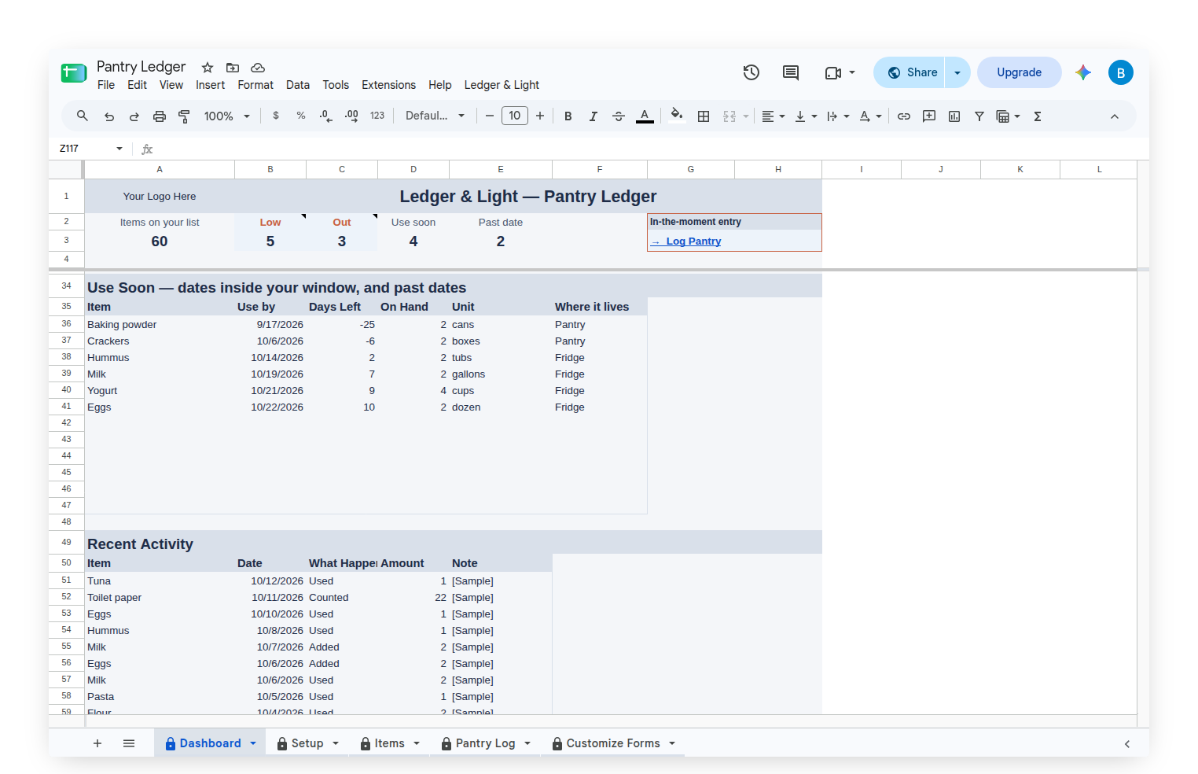Hide the toolbar with chevron

click(x=1115, y=116)
